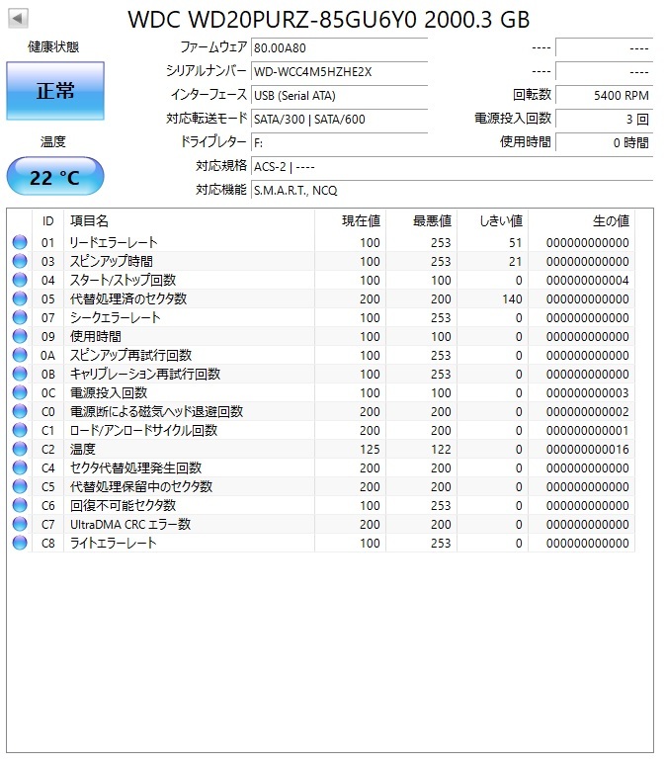The width and height of the screenshot is (666, 764).
Task: Select the キャリブレーション再試行回数 attribute name
Action: point(145,374)
